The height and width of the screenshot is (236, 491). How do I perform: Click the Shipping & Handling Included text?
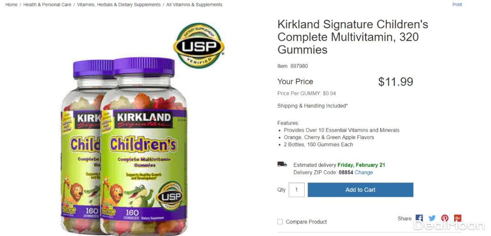click(312, 106)
